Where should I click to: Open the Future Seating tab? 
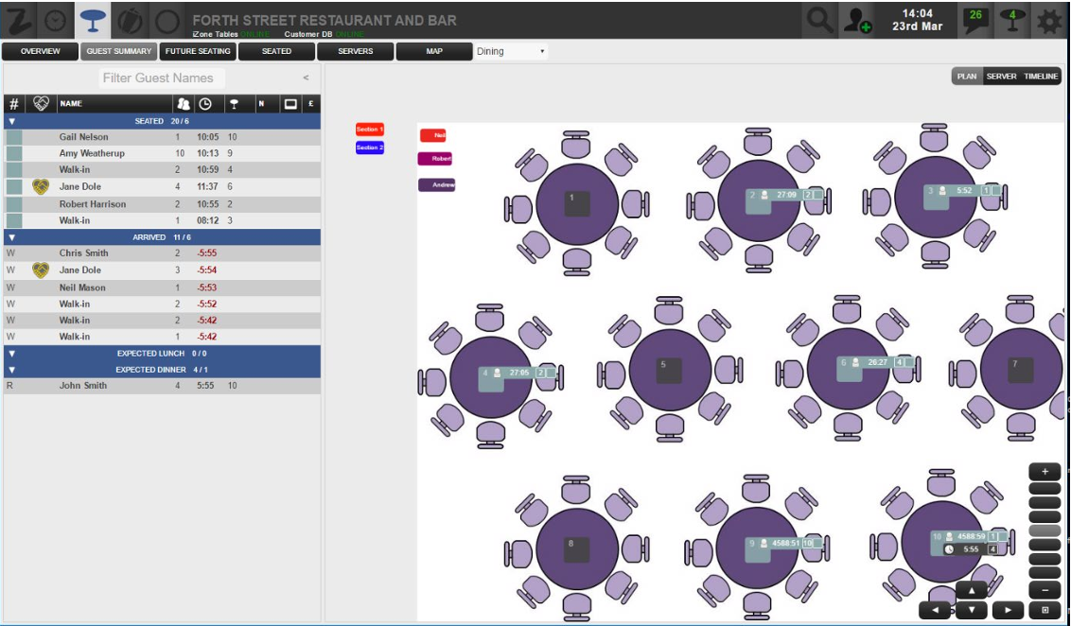click(198, 51)
